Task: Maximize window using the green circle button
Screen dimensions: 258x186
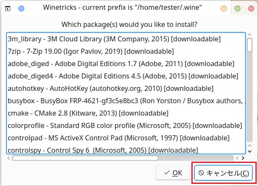Action: (x=237, y=9)
